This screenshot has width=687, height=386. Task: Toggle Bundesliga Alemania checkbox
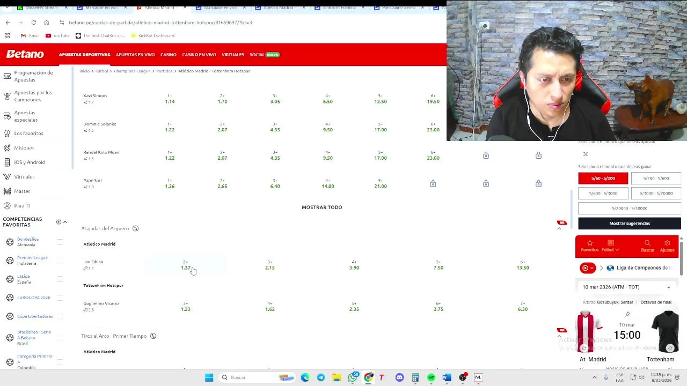(60, 242)
